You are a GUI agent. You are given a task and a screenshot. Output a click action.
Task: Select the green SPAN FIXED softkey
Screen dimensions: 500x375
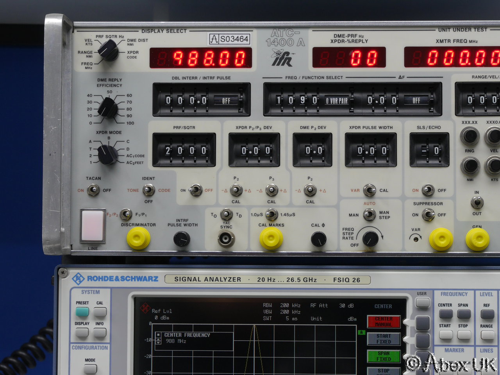tap(384, 356)
